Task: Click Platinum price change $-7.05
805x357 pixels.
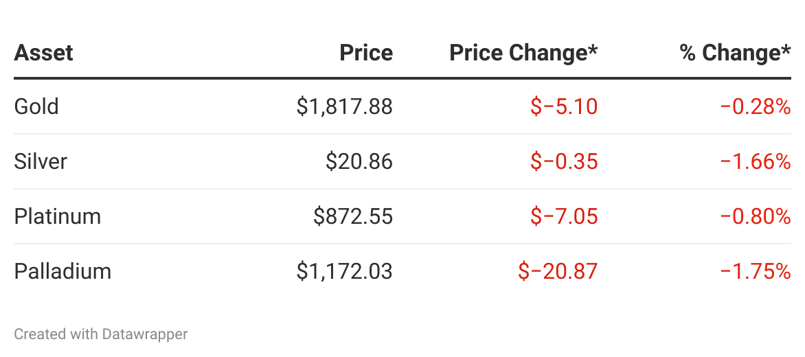Action: (564, 216)
